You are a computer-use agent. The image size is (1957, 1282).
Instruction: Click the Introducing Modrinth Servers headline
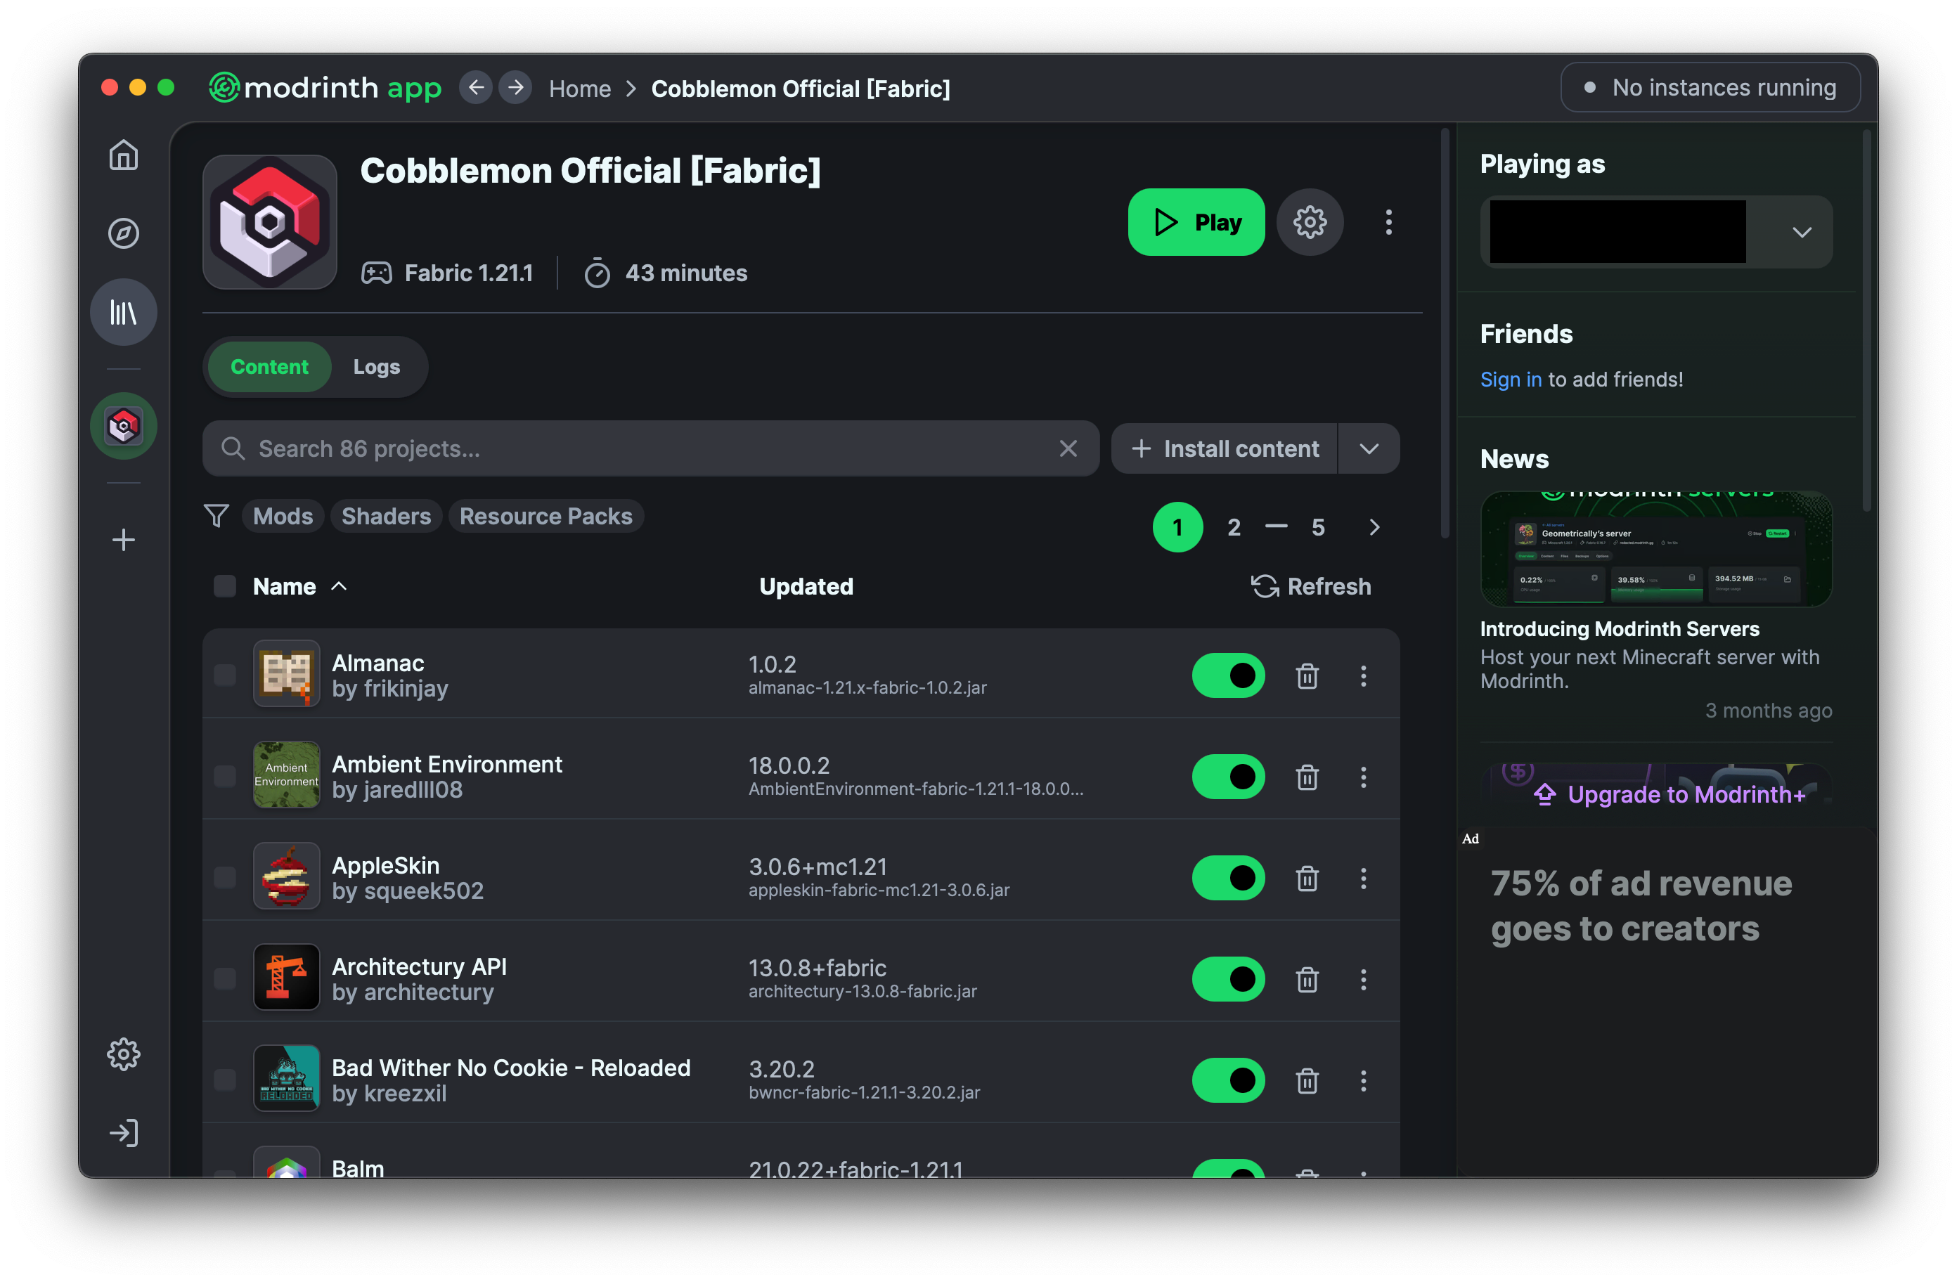[x=1619, y=628]
